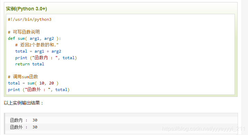Viewport: 248px width, 135px height.
Task: Click the def sum( arg1, arg2 ): line
Action: coord(34,38)
